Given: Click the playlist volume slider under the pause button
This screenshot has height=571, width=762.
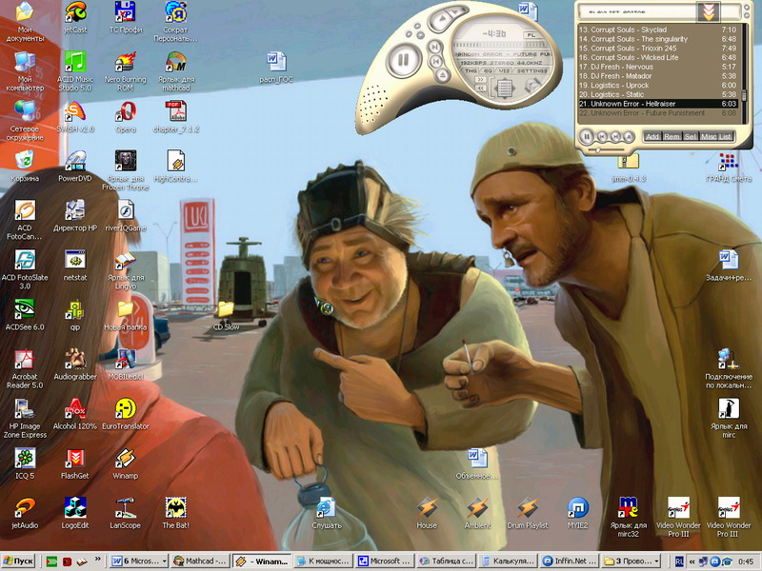Looking at the screenshot, I should coord(608,150).
